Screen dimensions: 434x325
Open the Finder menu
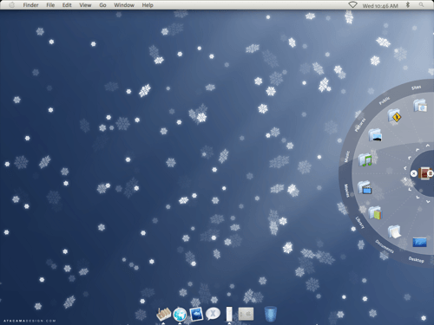30,5
